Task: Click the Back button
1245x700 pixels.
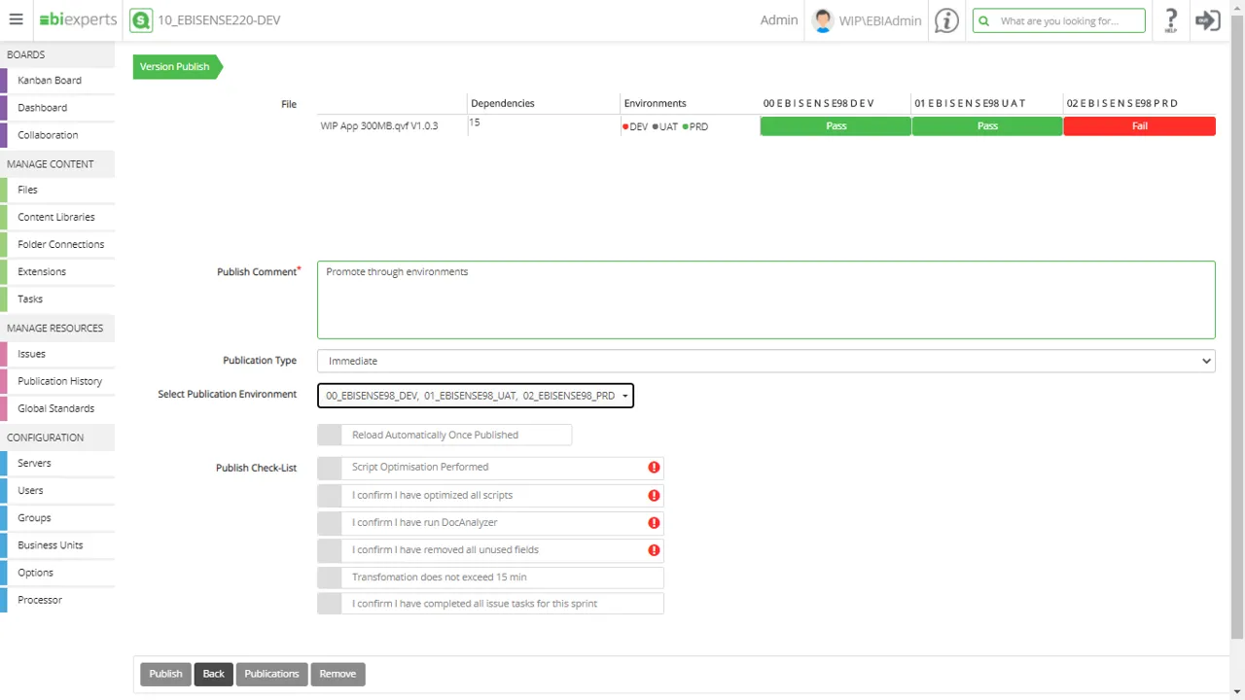Action: click(x=213, y=674)
